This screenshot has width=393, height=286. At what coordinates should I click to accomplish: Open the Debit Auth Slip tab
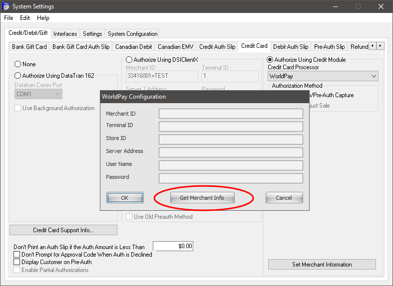pos(291,47)
